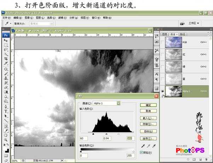Select the Healing Brush tool

(6, 69)
